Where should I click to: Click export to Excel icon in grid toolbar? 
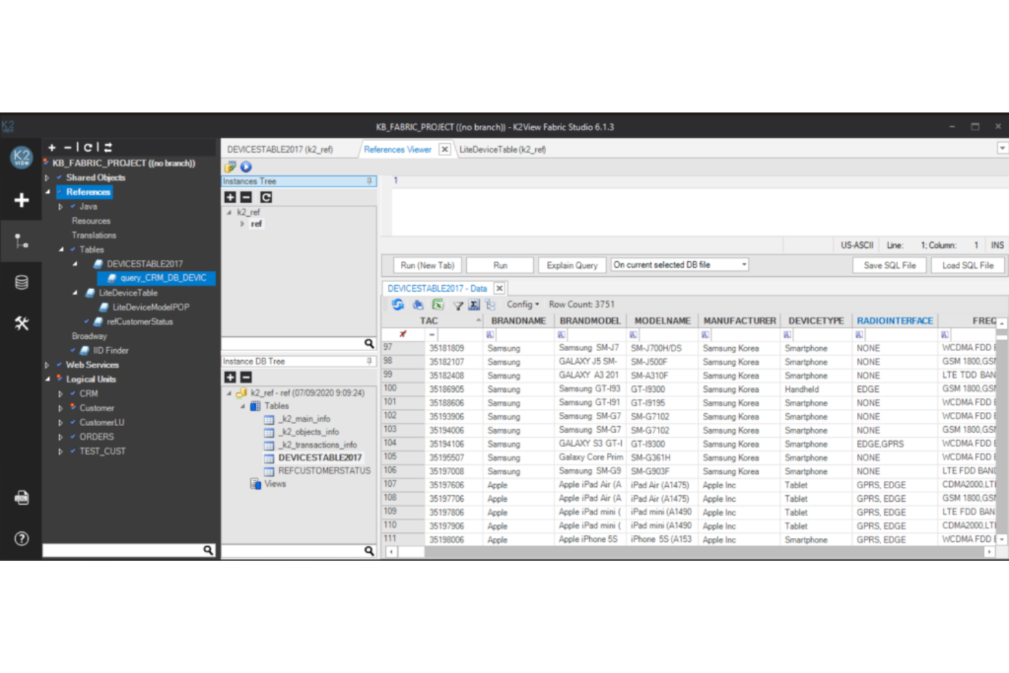coord(438,305)
